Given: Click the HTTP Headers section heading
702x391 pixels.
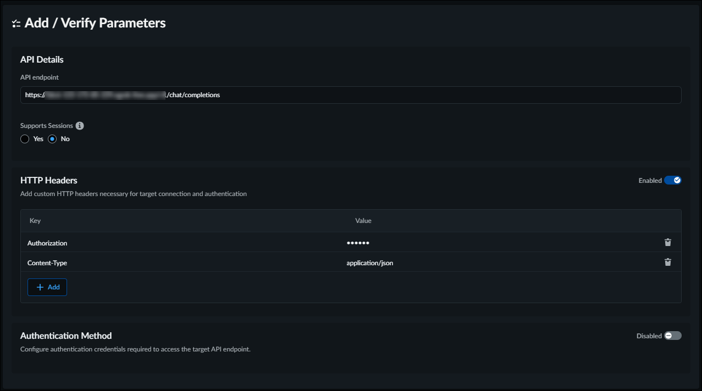Looking at the screenshot, I should click(49, 180).
